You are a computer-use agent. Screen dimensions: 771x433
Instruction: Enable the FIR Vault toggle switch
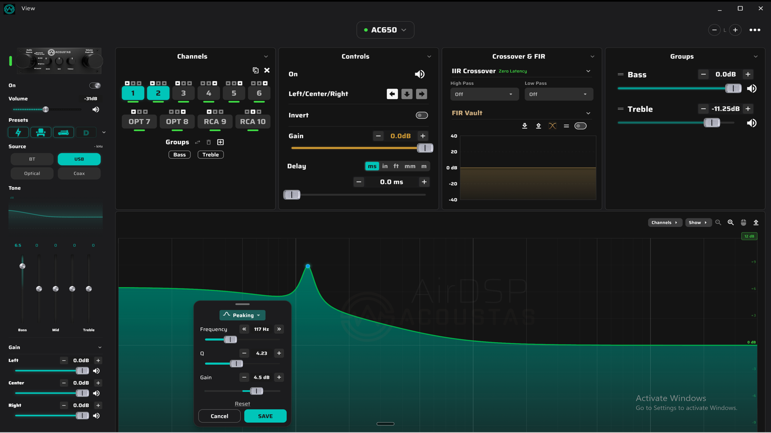click(581, 126)
